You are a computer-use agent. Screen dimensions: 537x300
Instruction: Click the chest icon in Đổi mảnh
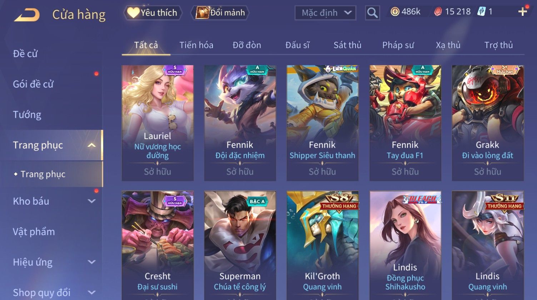point(202,13)
